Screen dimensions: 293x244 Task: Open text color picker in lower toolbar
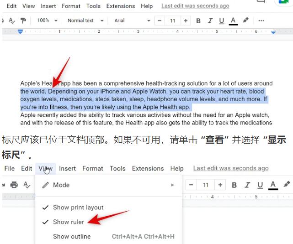tap(273, 186)
